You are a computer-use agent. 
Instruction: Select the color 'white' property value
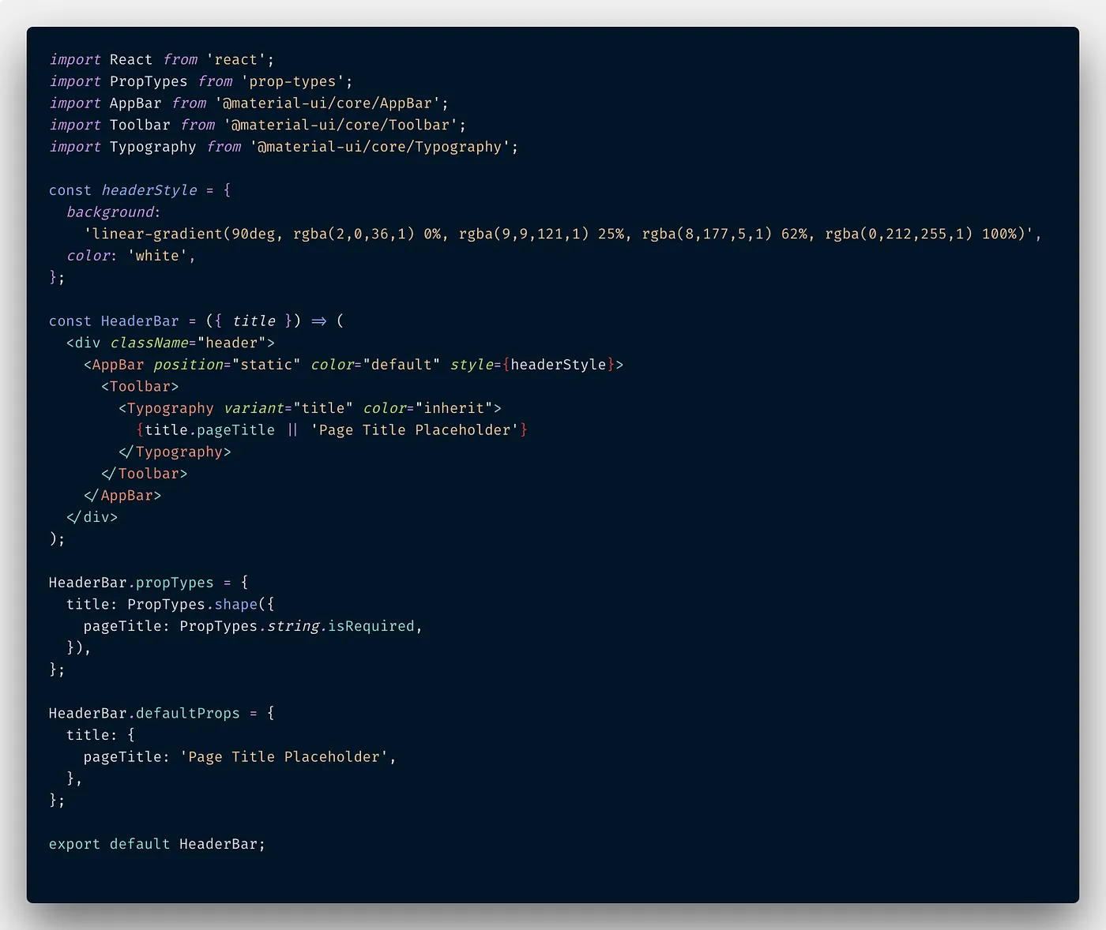click(160, 255)
